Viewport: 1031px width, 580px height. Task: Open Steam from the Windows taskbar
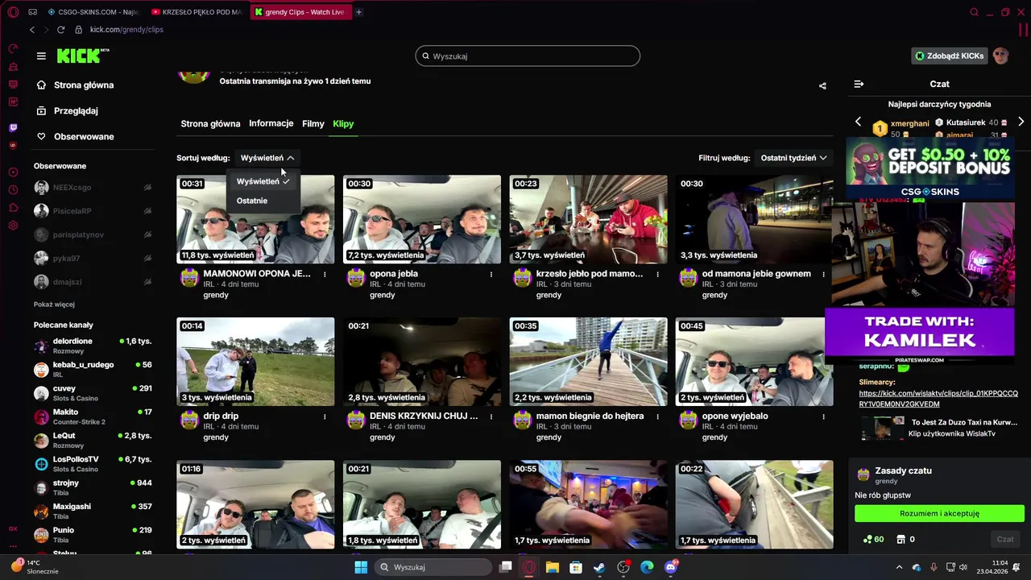click(599, 567)
